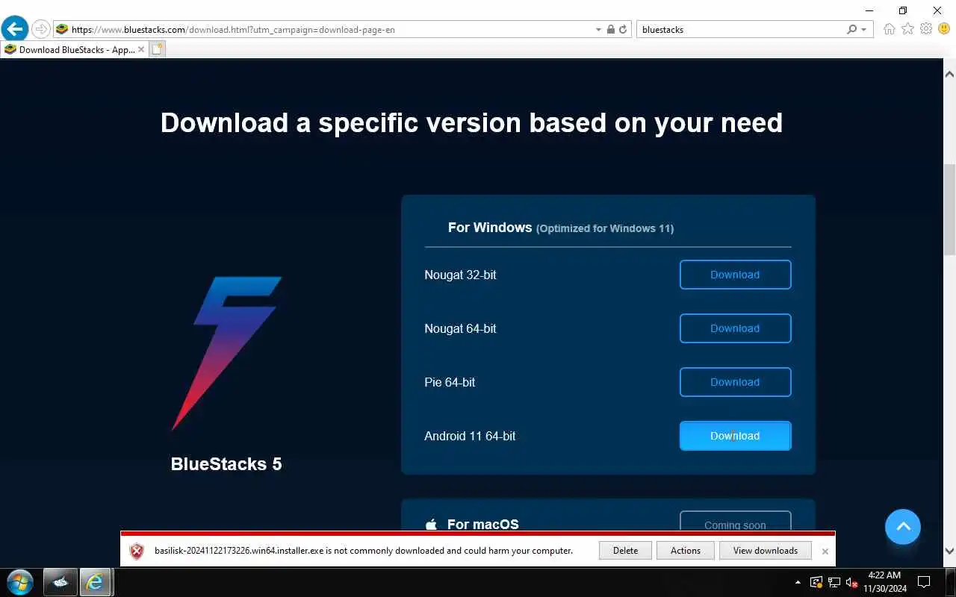Image resolution: width=956 pixels, height=597 pixels.
Task: Click the vertical scrollbar thumb
Action: (x=949, y=210)
